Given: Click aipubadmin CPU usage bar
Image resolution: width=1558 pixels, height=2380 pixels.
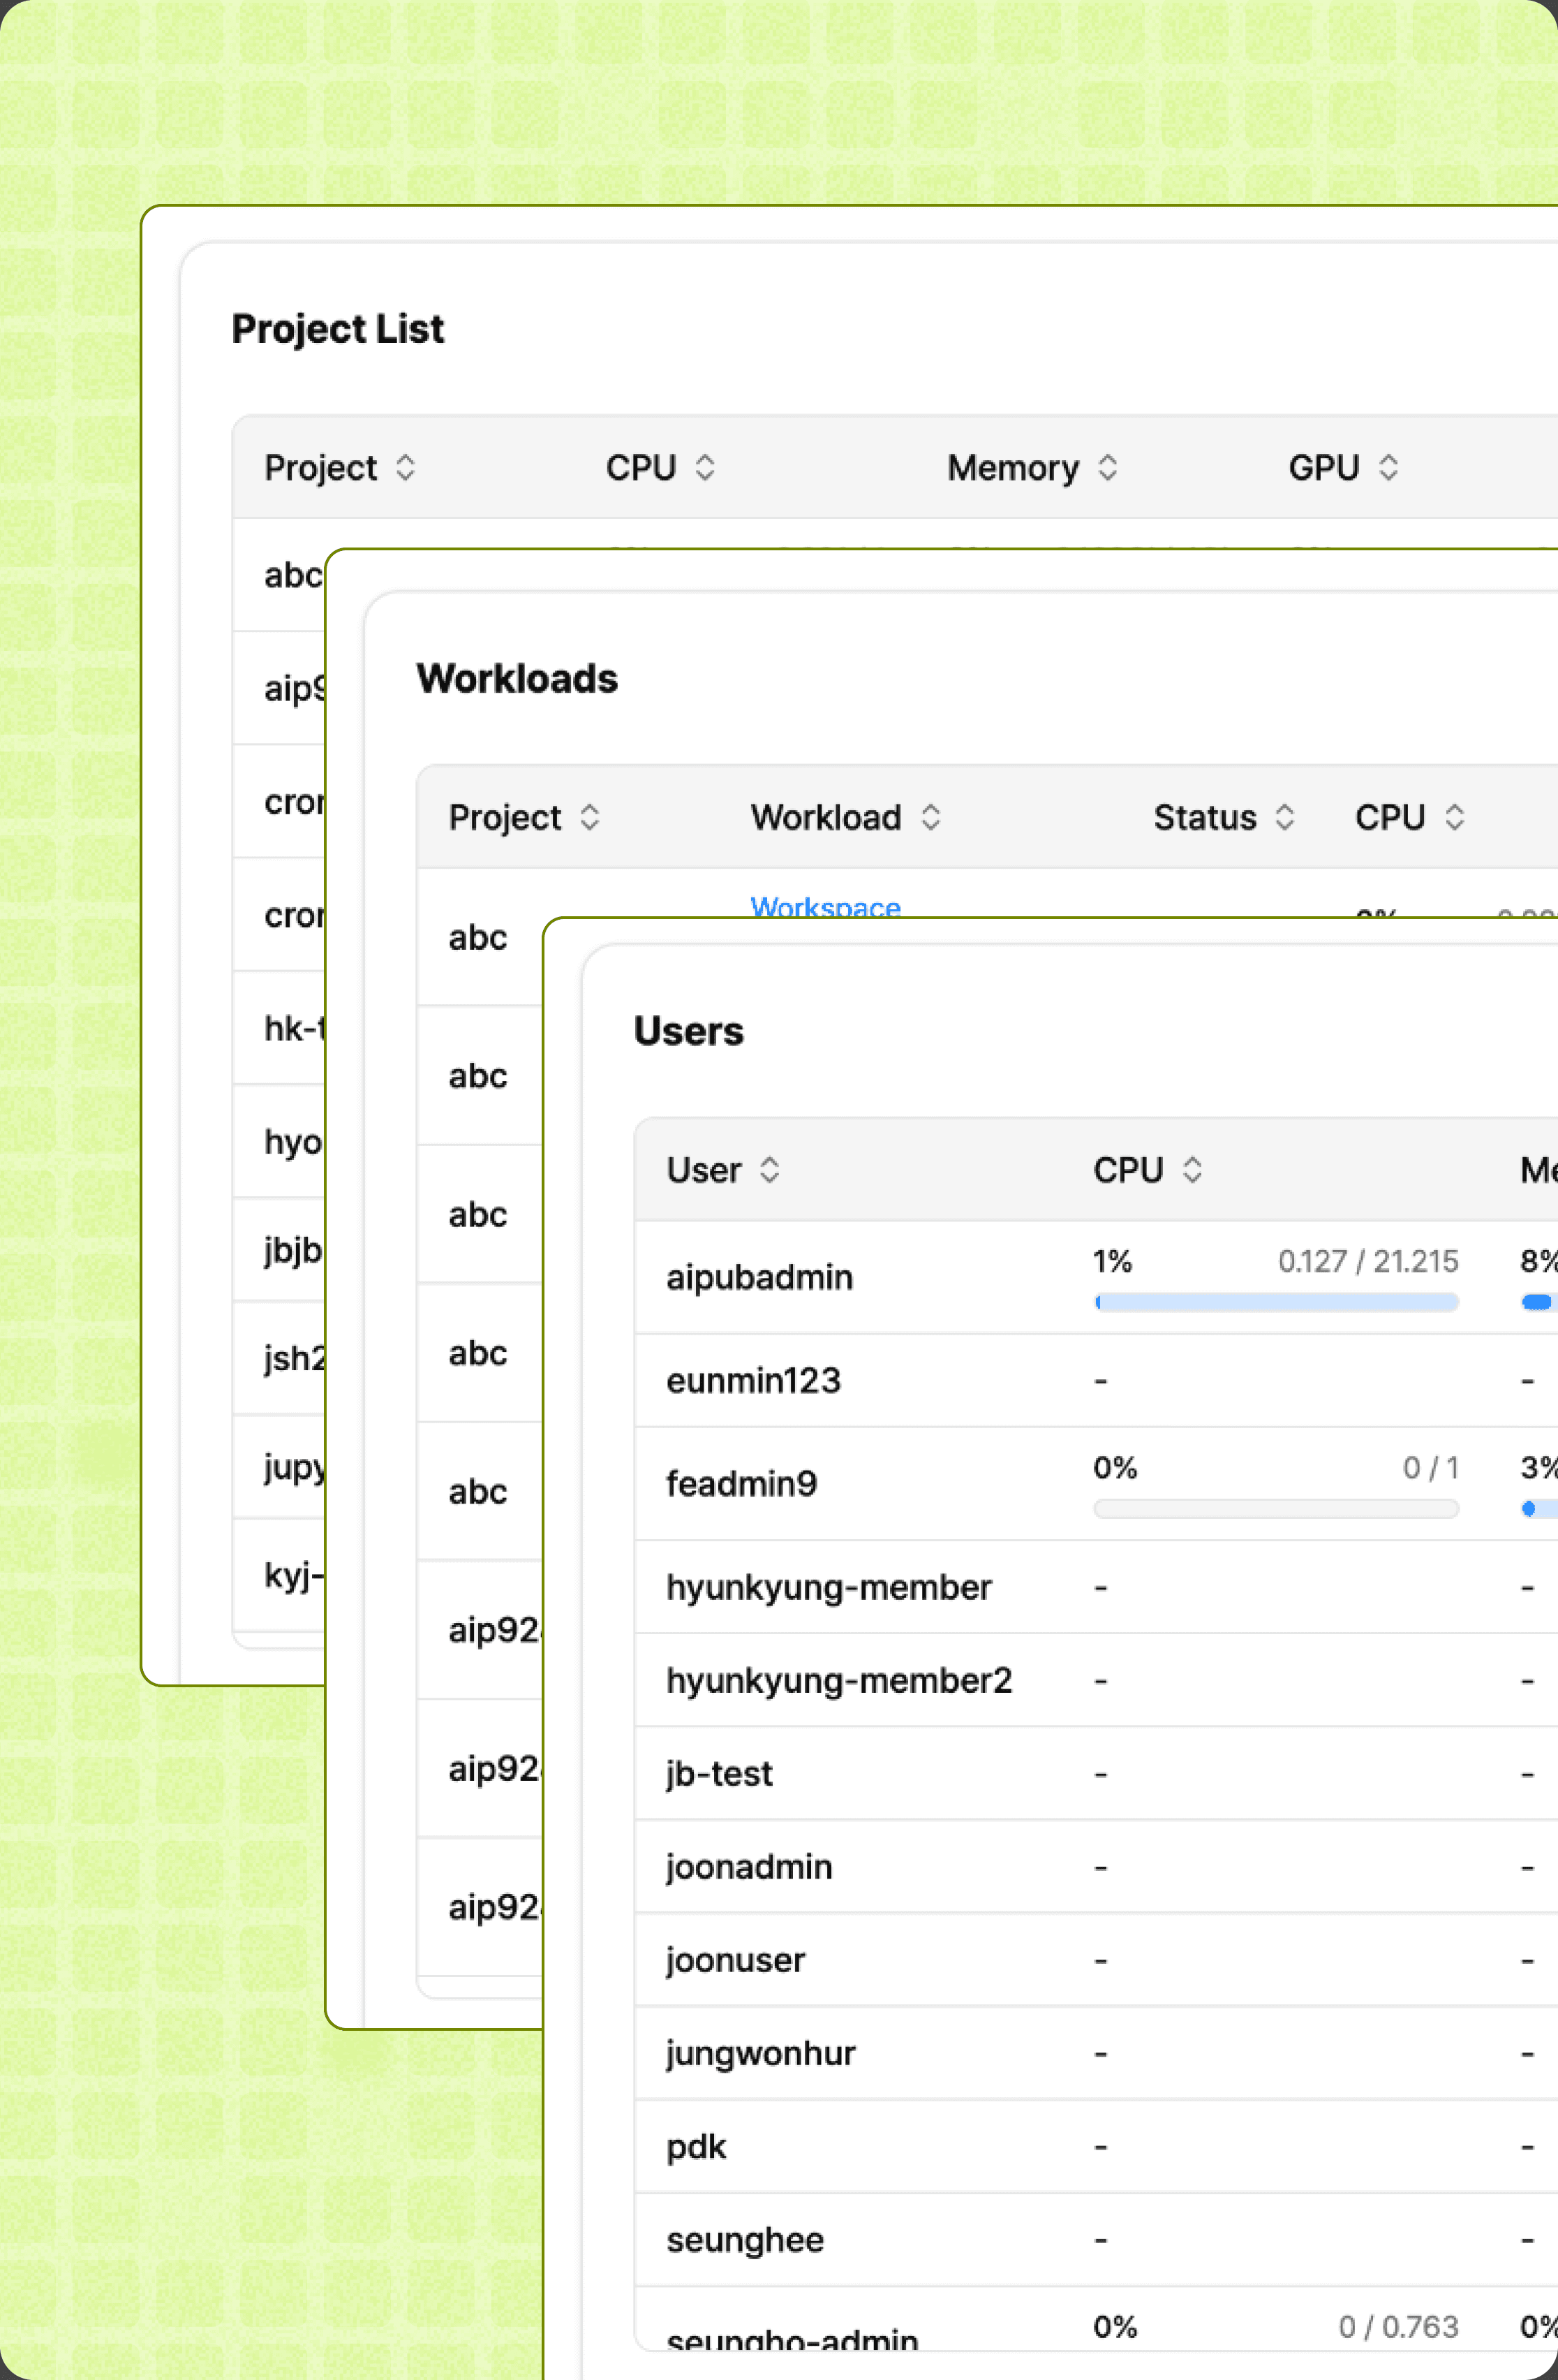Looking at the screenshot, I should 1276,1302.
